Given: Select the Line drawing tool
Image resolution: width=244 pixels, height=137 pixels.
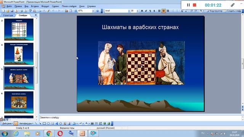Looking at the screenshot, I should pos(36,123).
